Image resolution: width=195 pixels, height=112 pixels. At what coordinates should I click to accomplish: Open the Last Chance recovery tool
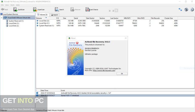[92, 9]
